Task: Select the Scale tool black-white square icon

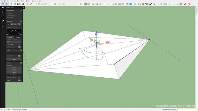Action: tap(19, 4)
